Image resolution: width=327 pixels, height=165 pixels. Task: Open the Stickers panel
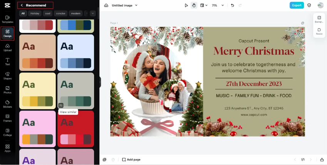(7, 104)
